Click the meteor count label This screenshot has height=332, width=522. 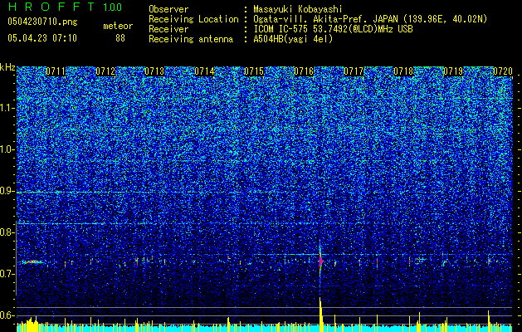pos(118,26)
